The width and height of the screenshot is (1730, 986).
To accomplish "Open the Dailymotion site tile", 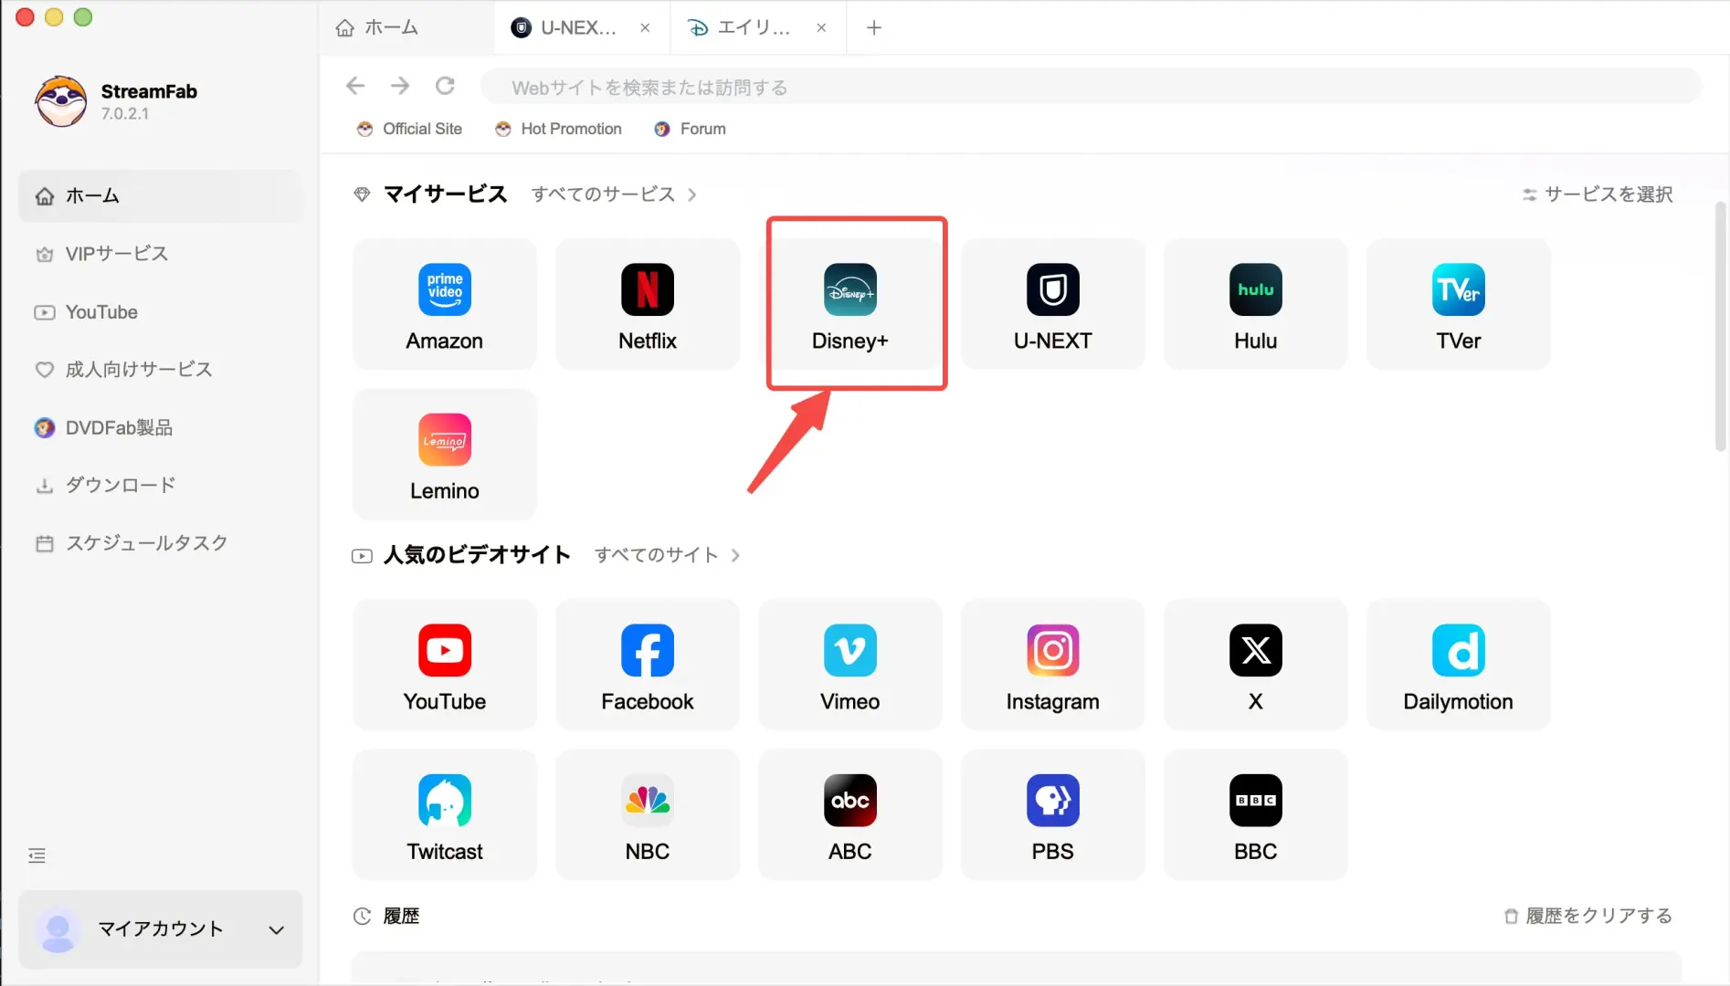I will pos(1459,665).
